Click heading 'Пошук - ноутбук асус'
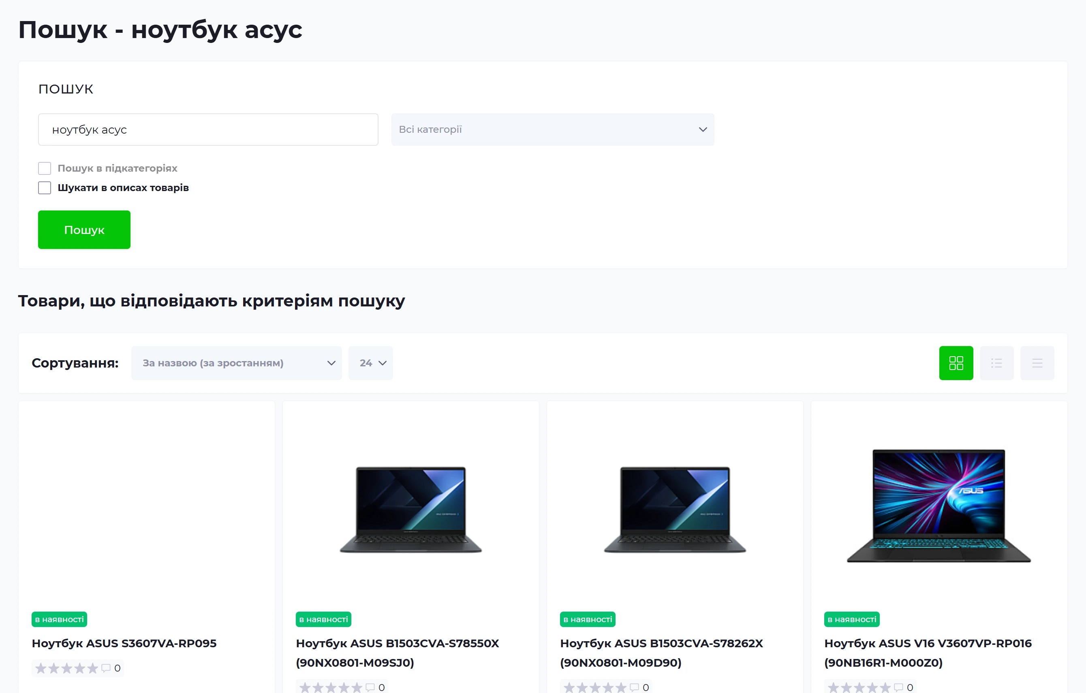The image size is (1086, 693). pos(160,30)
